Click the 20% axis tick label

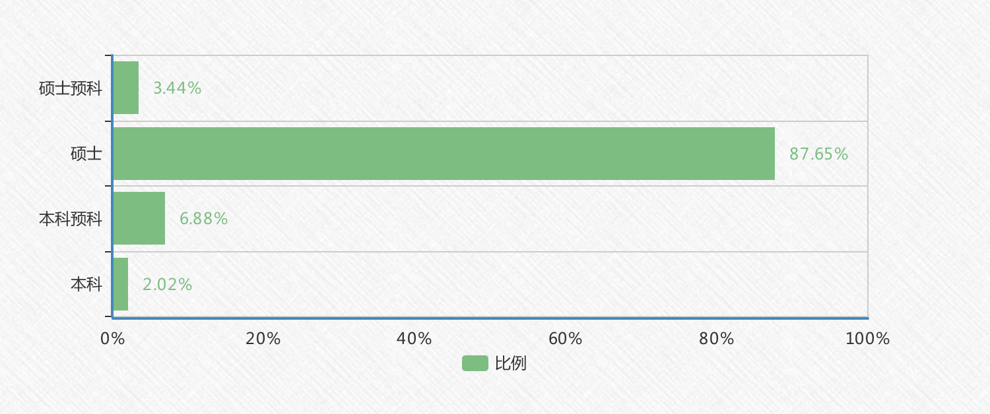coord(263,339)
